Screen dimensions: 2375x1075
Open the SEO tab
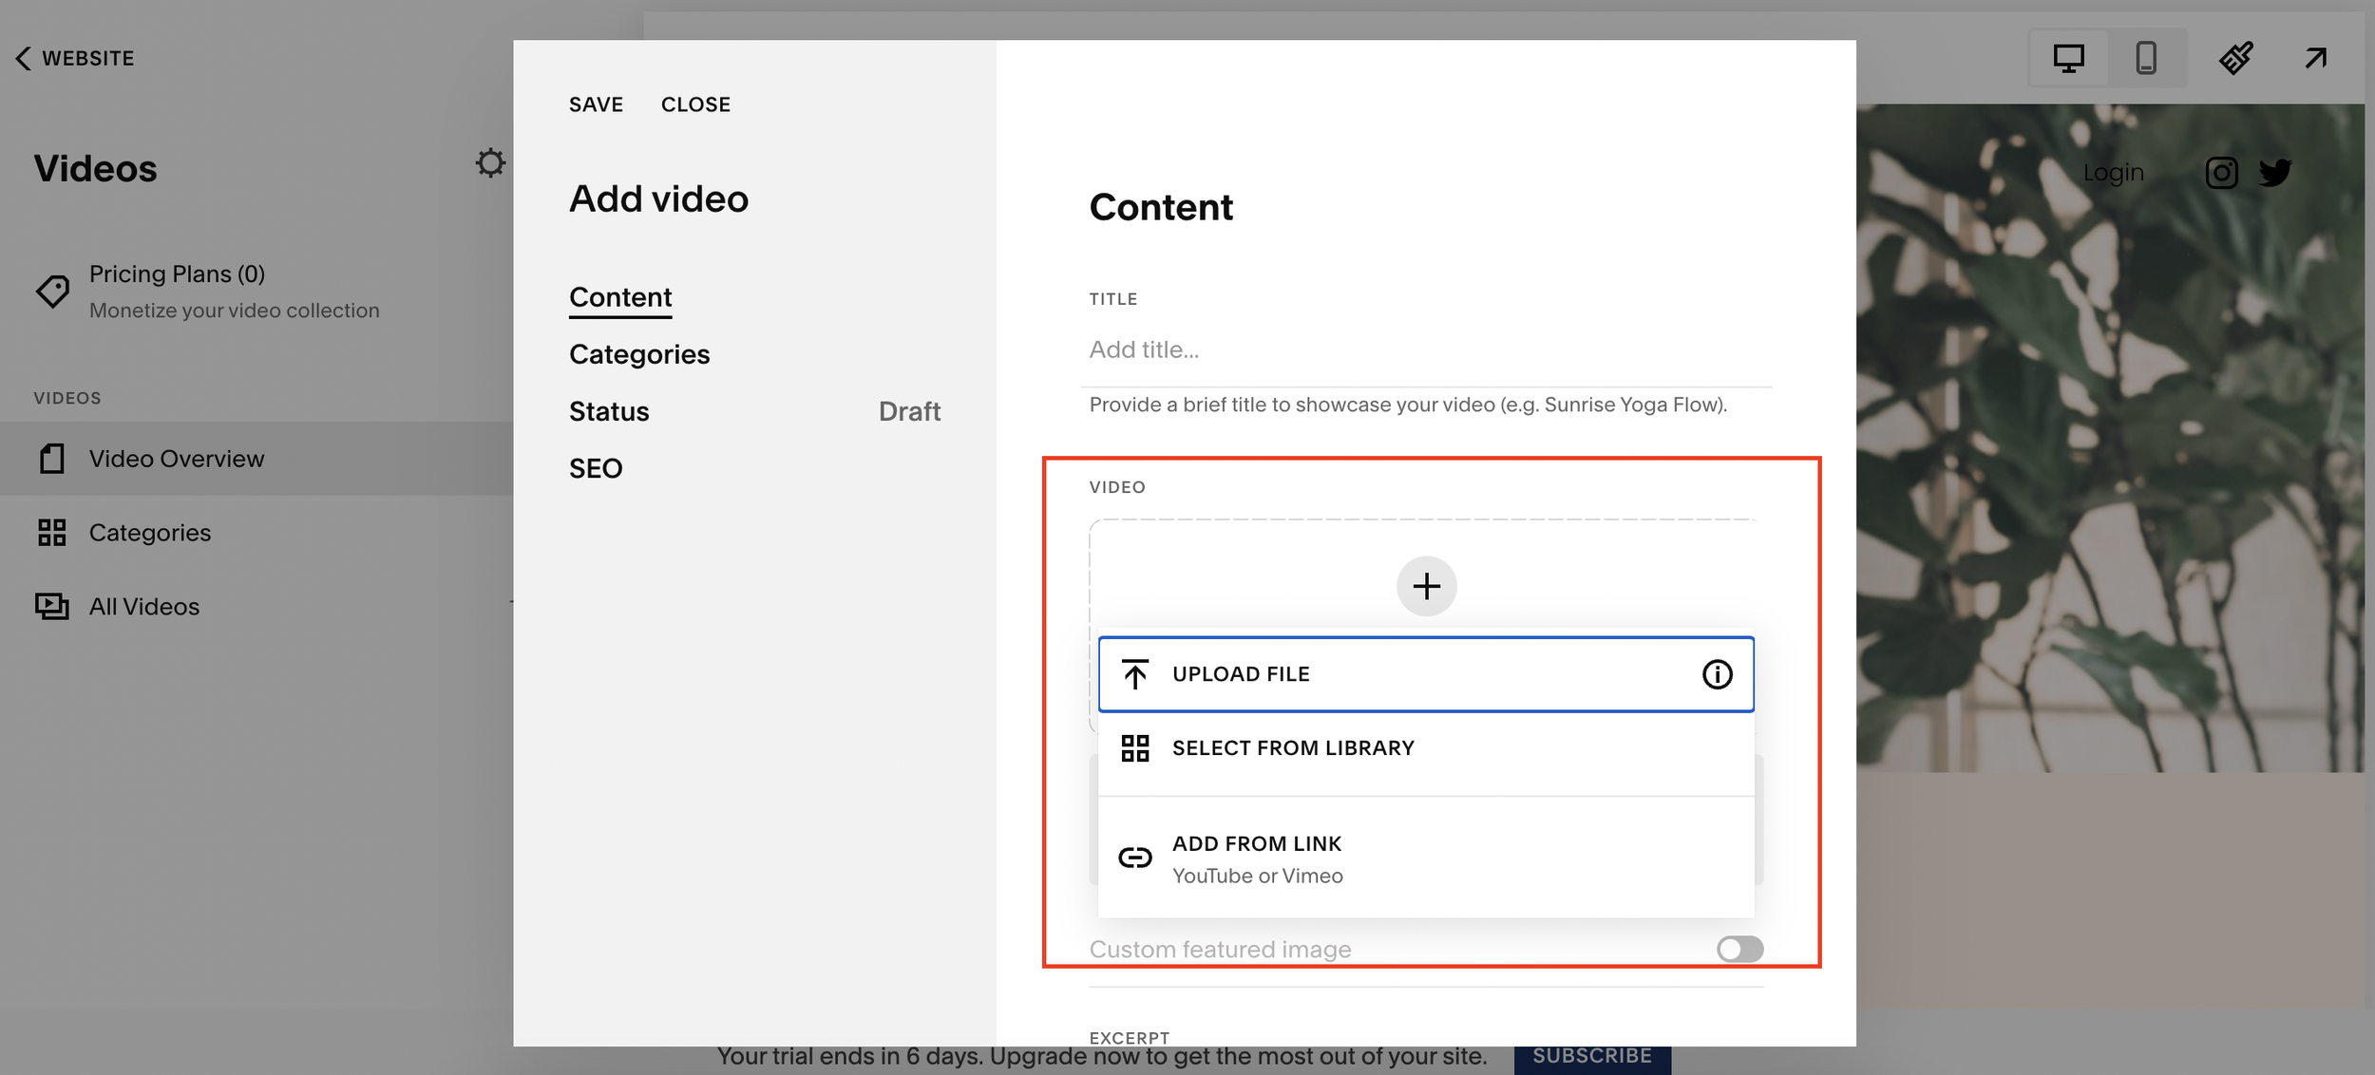click(596, 468)
